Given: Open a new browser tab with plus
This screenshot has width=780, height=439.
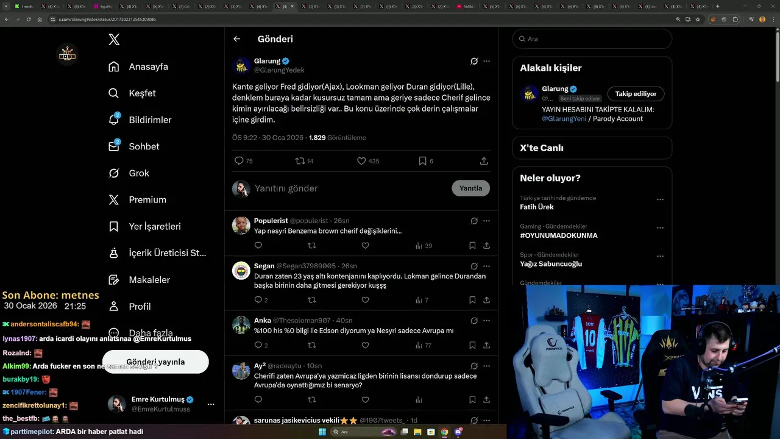Looking at the screenshot, I should tap(717, 6).
